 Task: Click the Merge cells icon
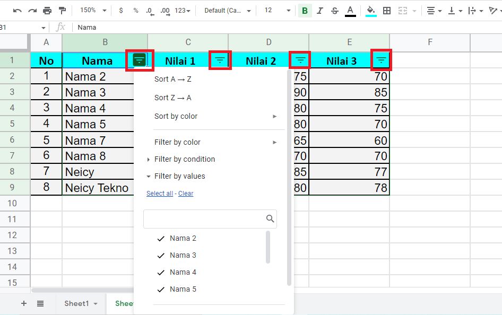[402, 11]
